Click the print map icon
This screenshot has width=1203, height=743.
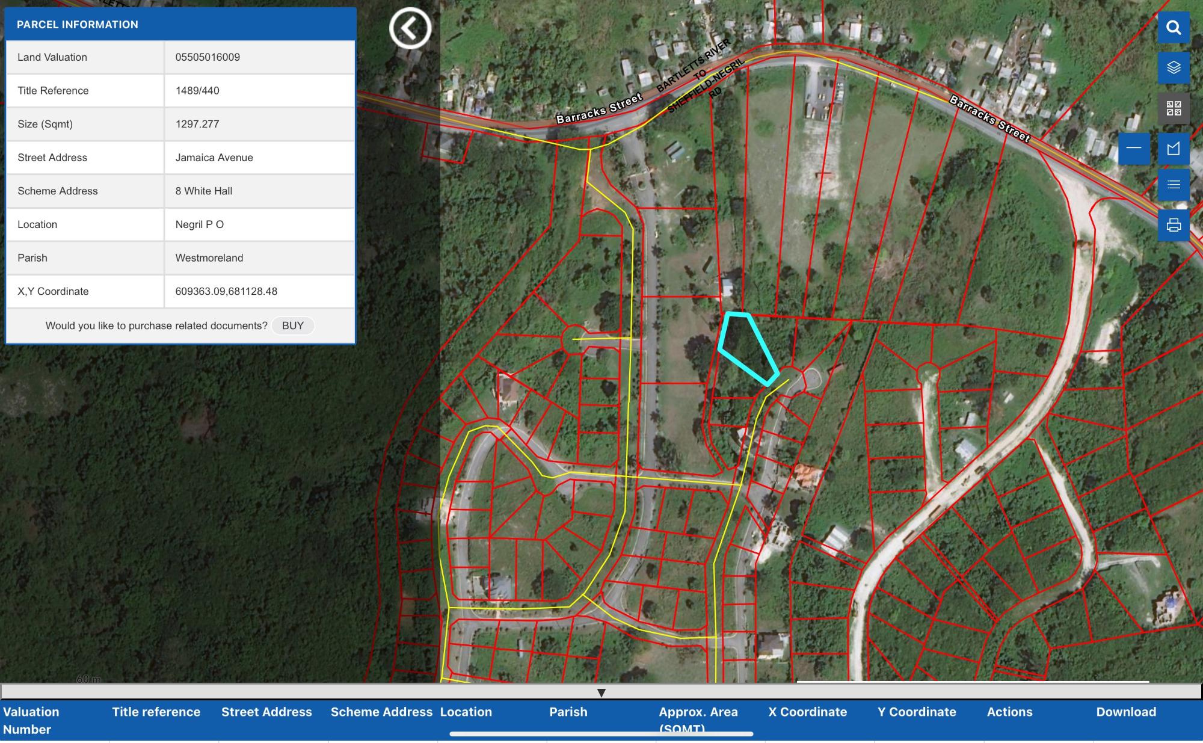1174,225
